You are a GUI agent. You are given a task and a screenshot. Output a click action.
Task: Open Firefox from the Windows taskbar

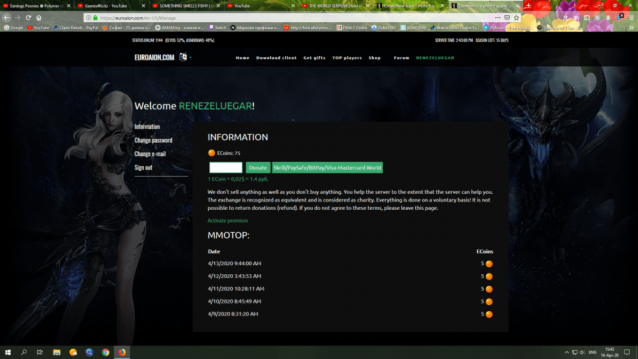(122, 352)
